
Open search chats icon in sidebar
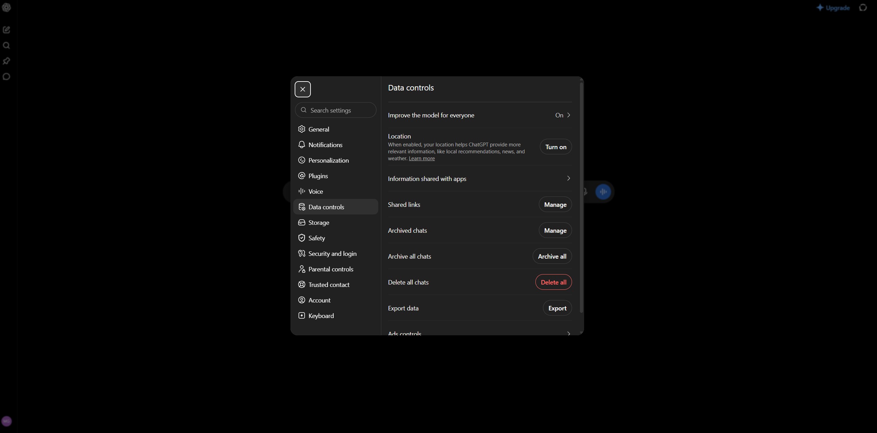click(x=7, y=45)
